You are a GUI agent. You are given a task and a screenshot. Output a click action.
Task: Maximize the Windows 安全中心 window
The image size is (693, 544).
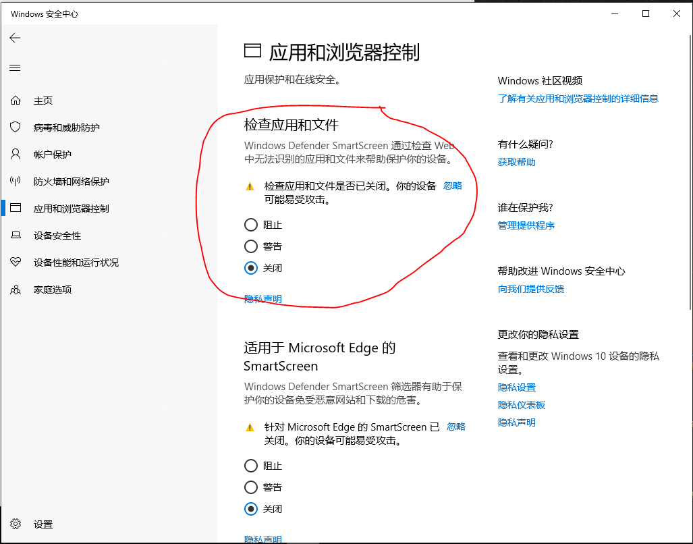(645, 13)
